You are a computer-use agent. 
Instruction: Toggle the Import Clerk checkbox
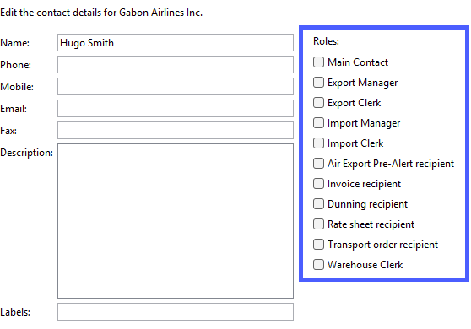(318, 143)
